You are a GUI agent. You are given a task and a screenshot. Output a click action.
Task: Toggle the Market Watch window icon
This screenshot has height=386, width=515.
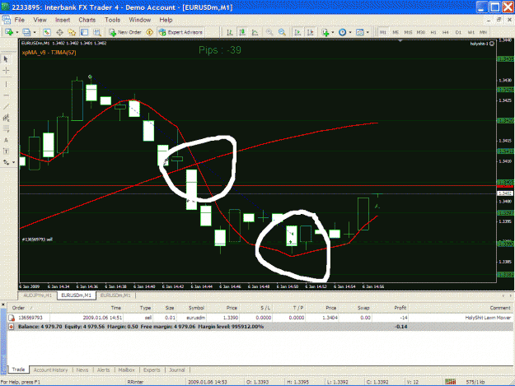click(47, 32)
